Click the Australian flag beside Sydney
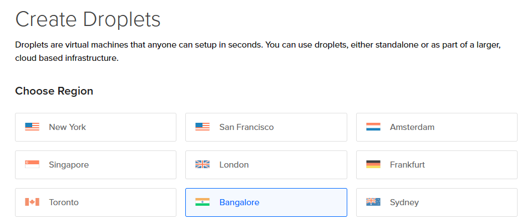Image resolution: width=532 pixels, height=224 pixels. click(373, 202)
